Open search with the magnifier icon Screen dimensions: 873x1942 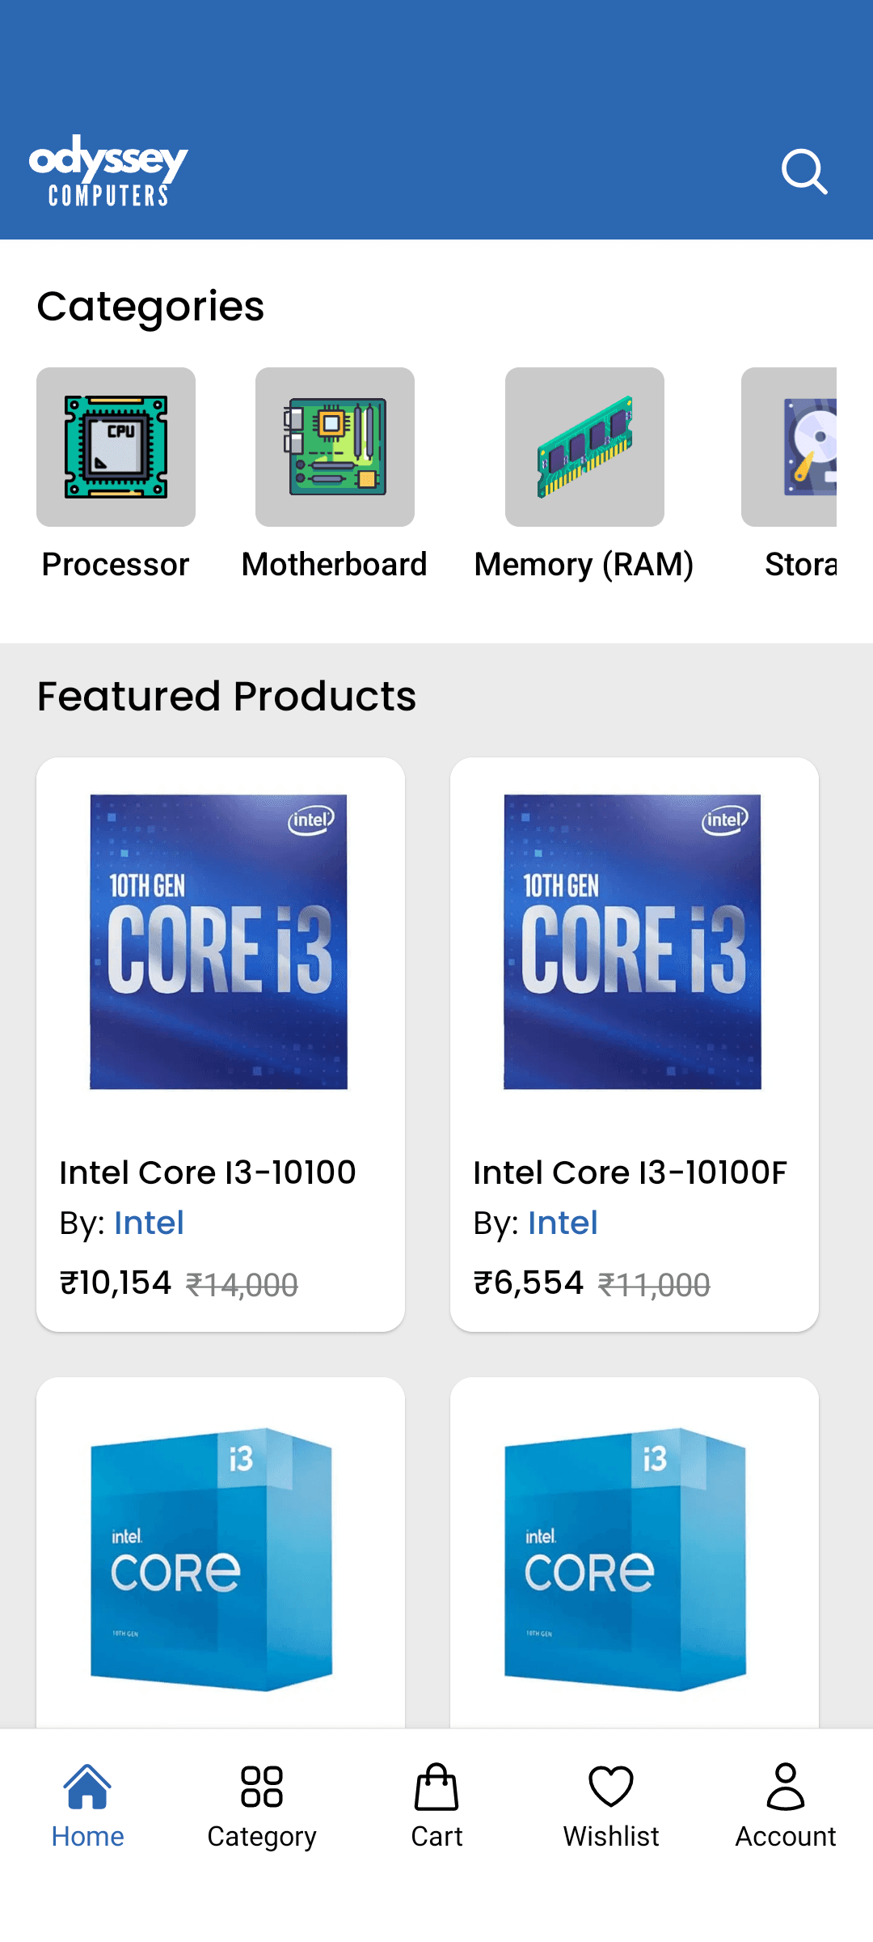click(x=804, y=172)
